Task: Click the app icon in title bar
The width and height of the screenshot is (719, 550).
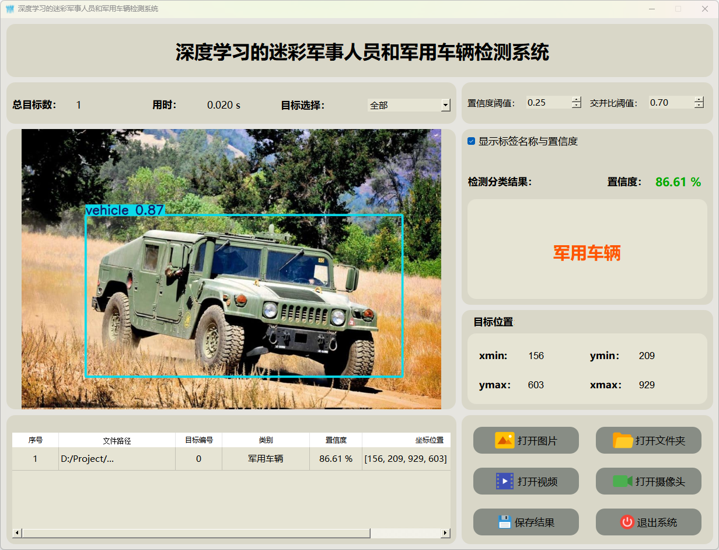Action: click(x=9, y=9)
